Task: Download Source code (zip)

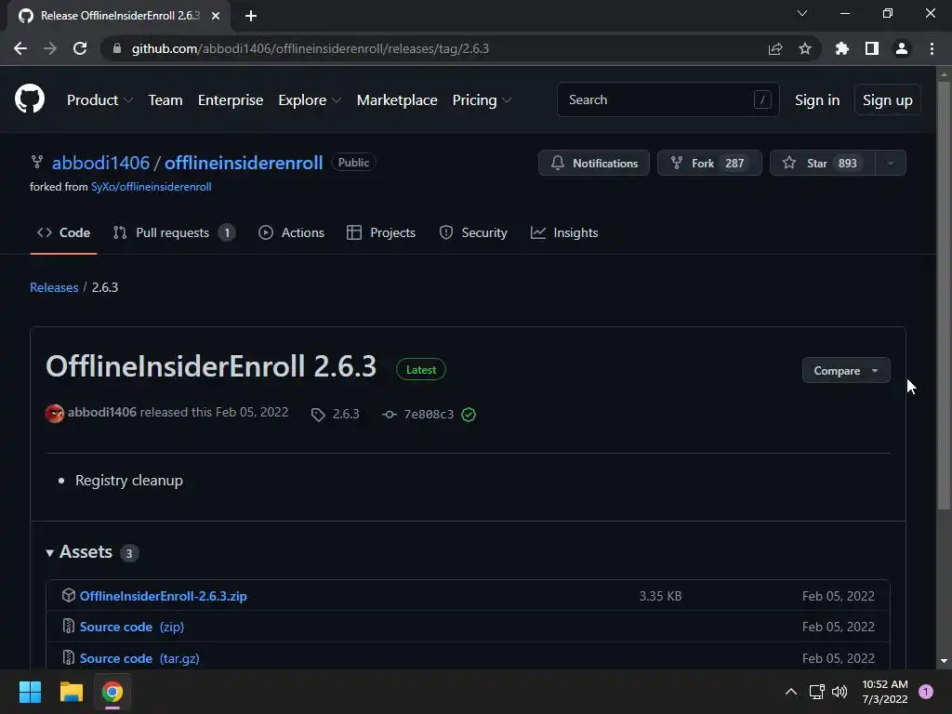Action: coord(132,628)
